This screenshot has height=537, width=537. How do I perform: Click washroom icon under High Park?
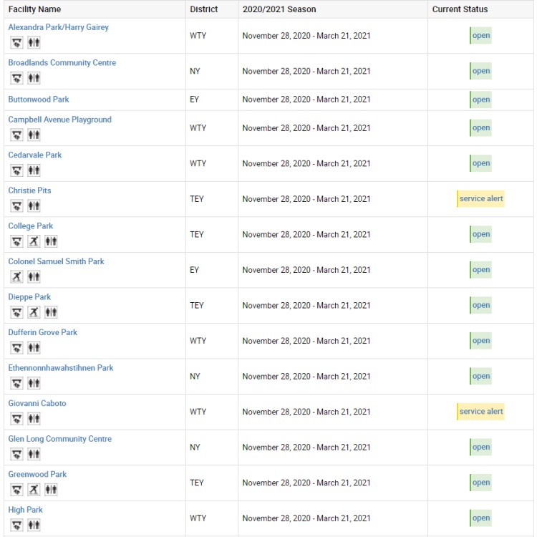coord(34,525)
